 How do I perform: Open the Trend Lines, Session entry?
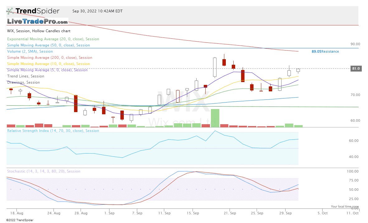(x=26, y=76)
